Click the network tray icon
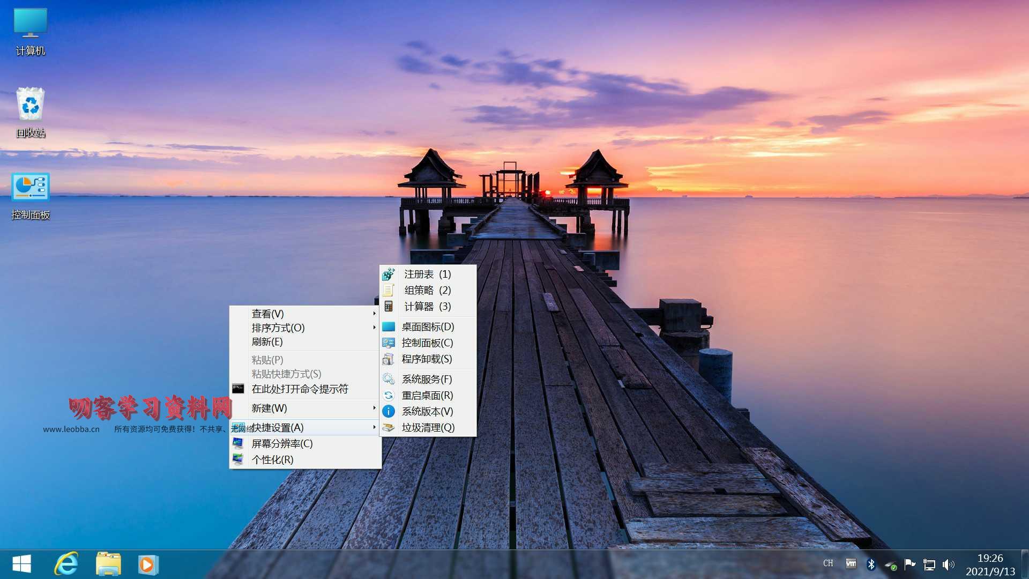1029x579 pixels. click(x=929, y=564)
